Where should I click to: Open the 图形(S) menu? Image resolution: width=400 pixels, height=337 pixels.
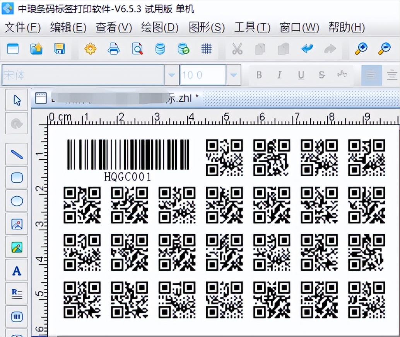click(x=207, y=27)
